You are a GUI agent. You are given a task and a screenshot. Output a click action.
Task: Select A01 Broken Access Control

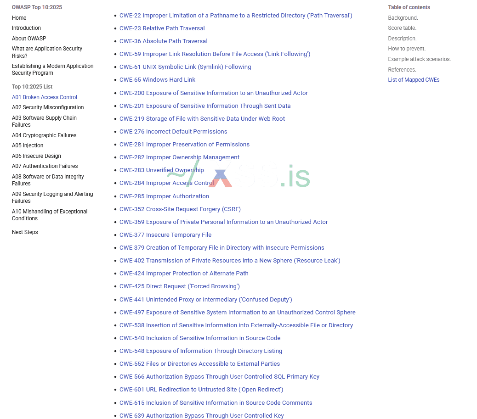click(45, 97)
